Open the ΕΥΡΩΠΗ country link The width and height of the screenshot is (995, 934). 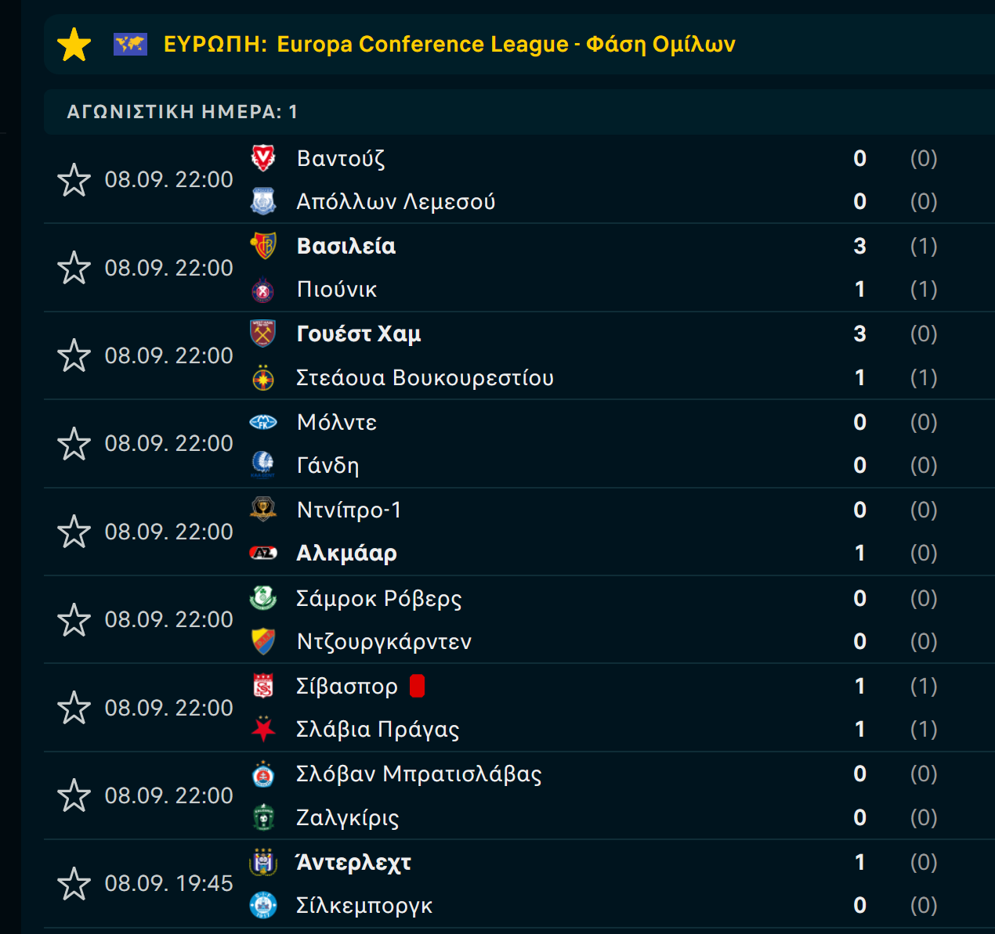215,44
